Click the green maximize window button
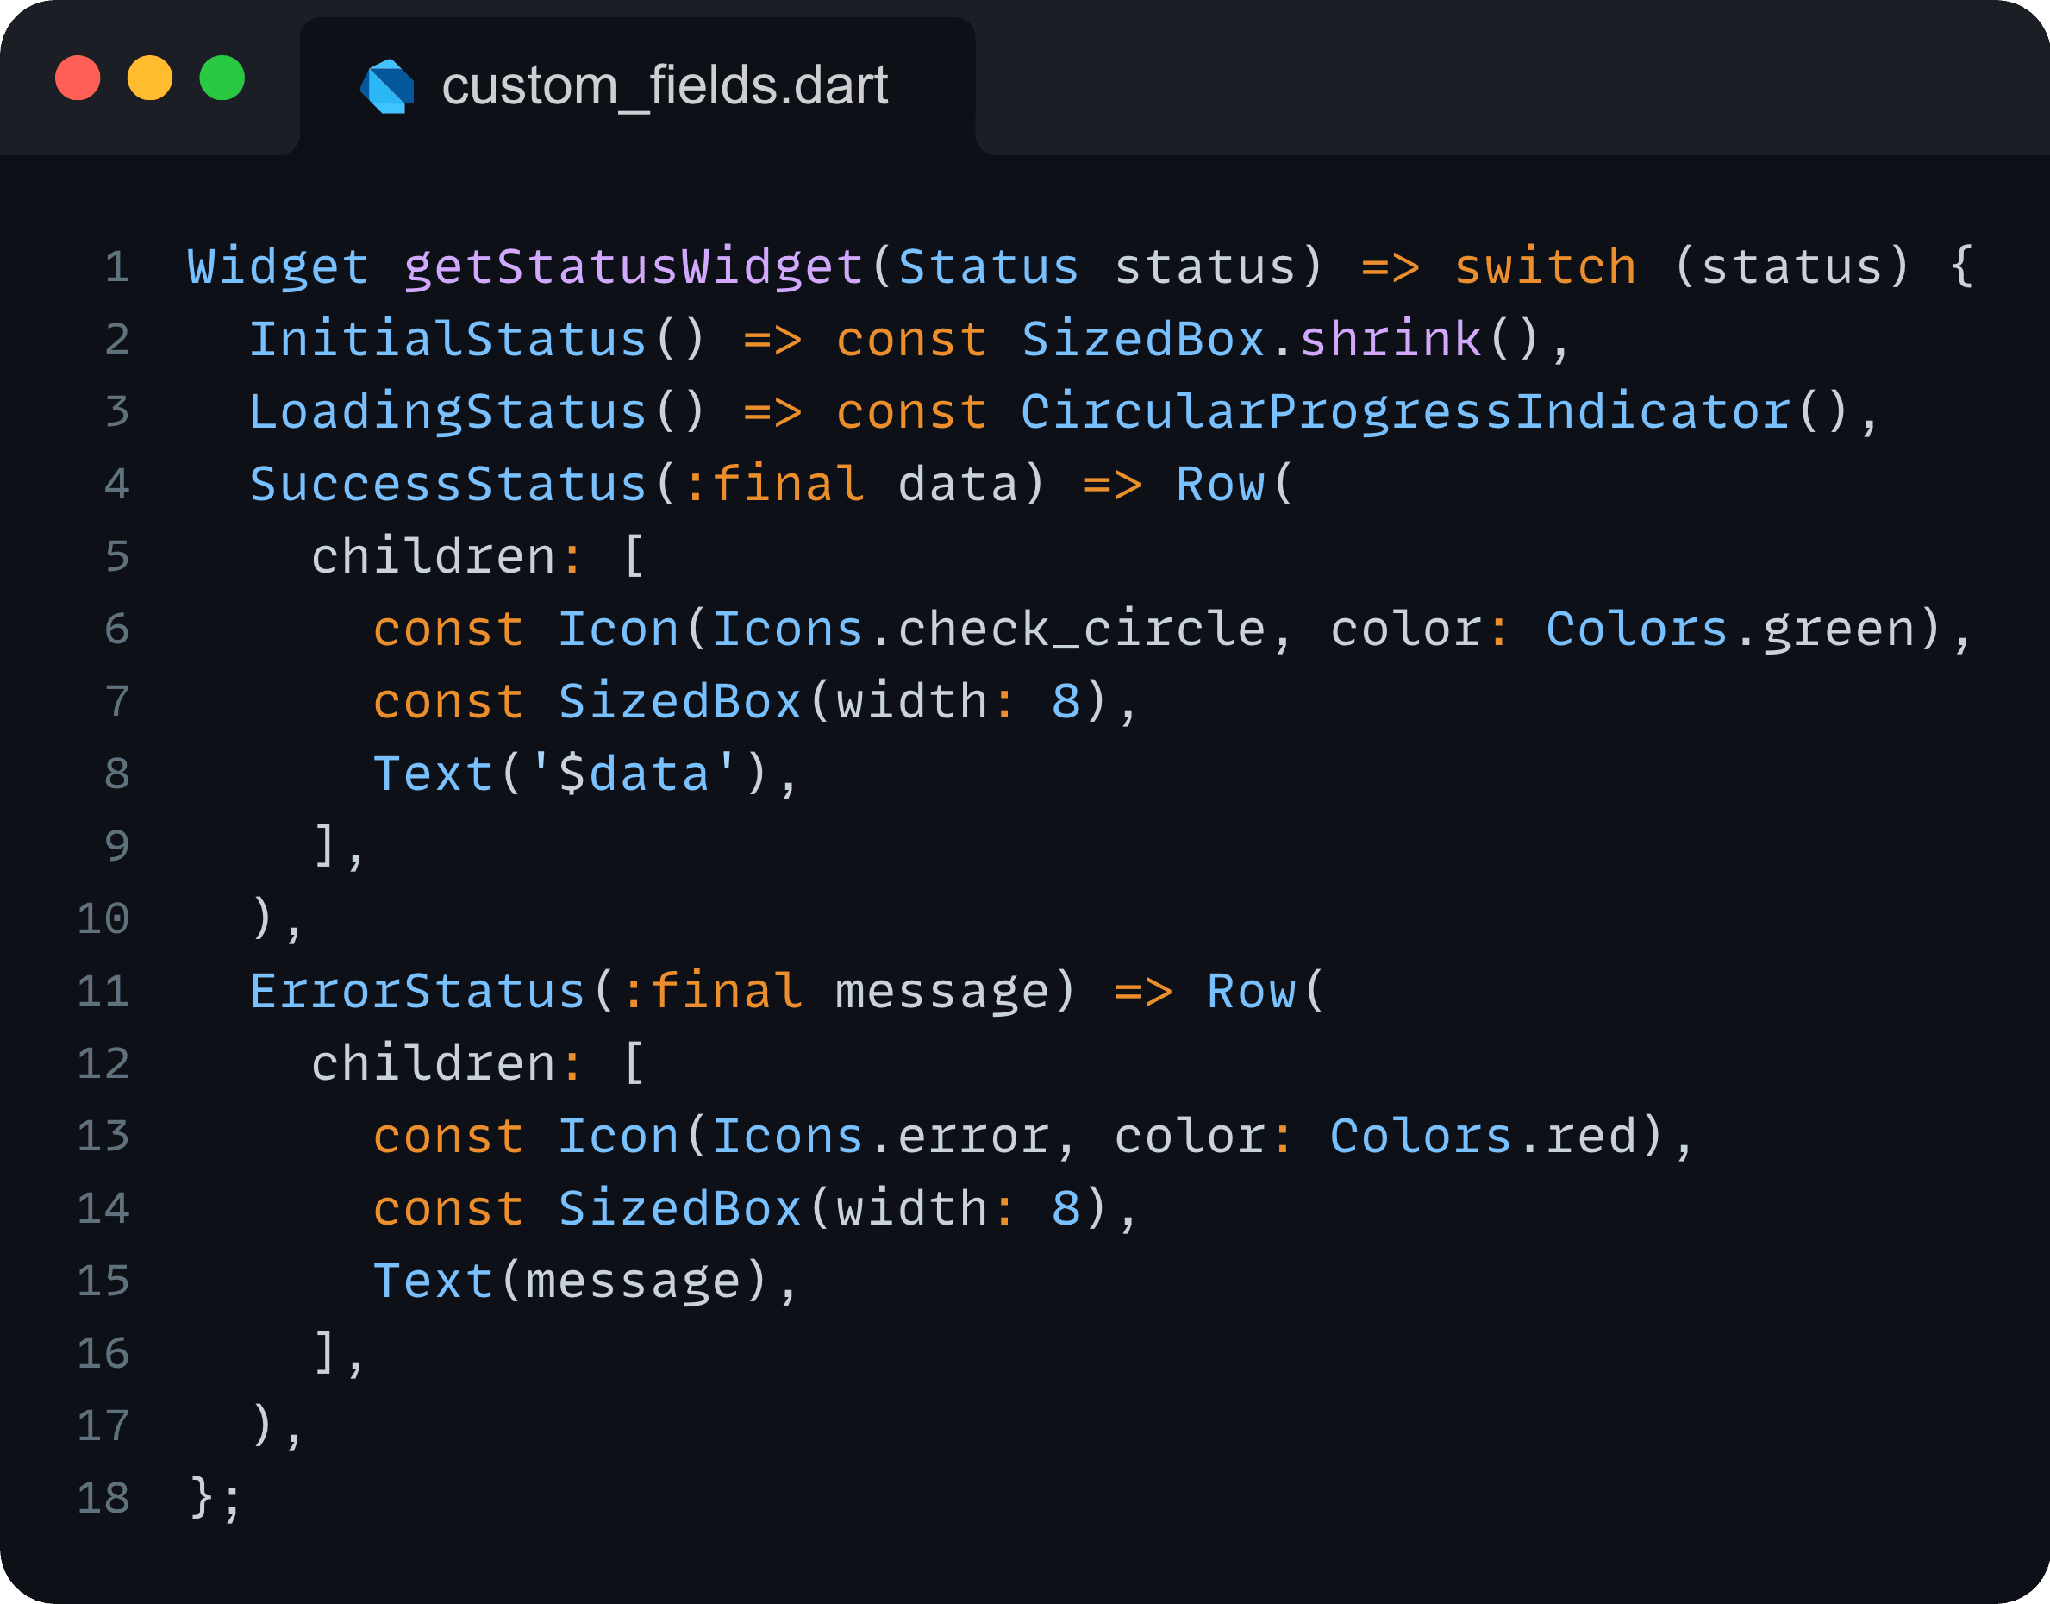Viewport: 2050px width, 1604px height. 222,78
